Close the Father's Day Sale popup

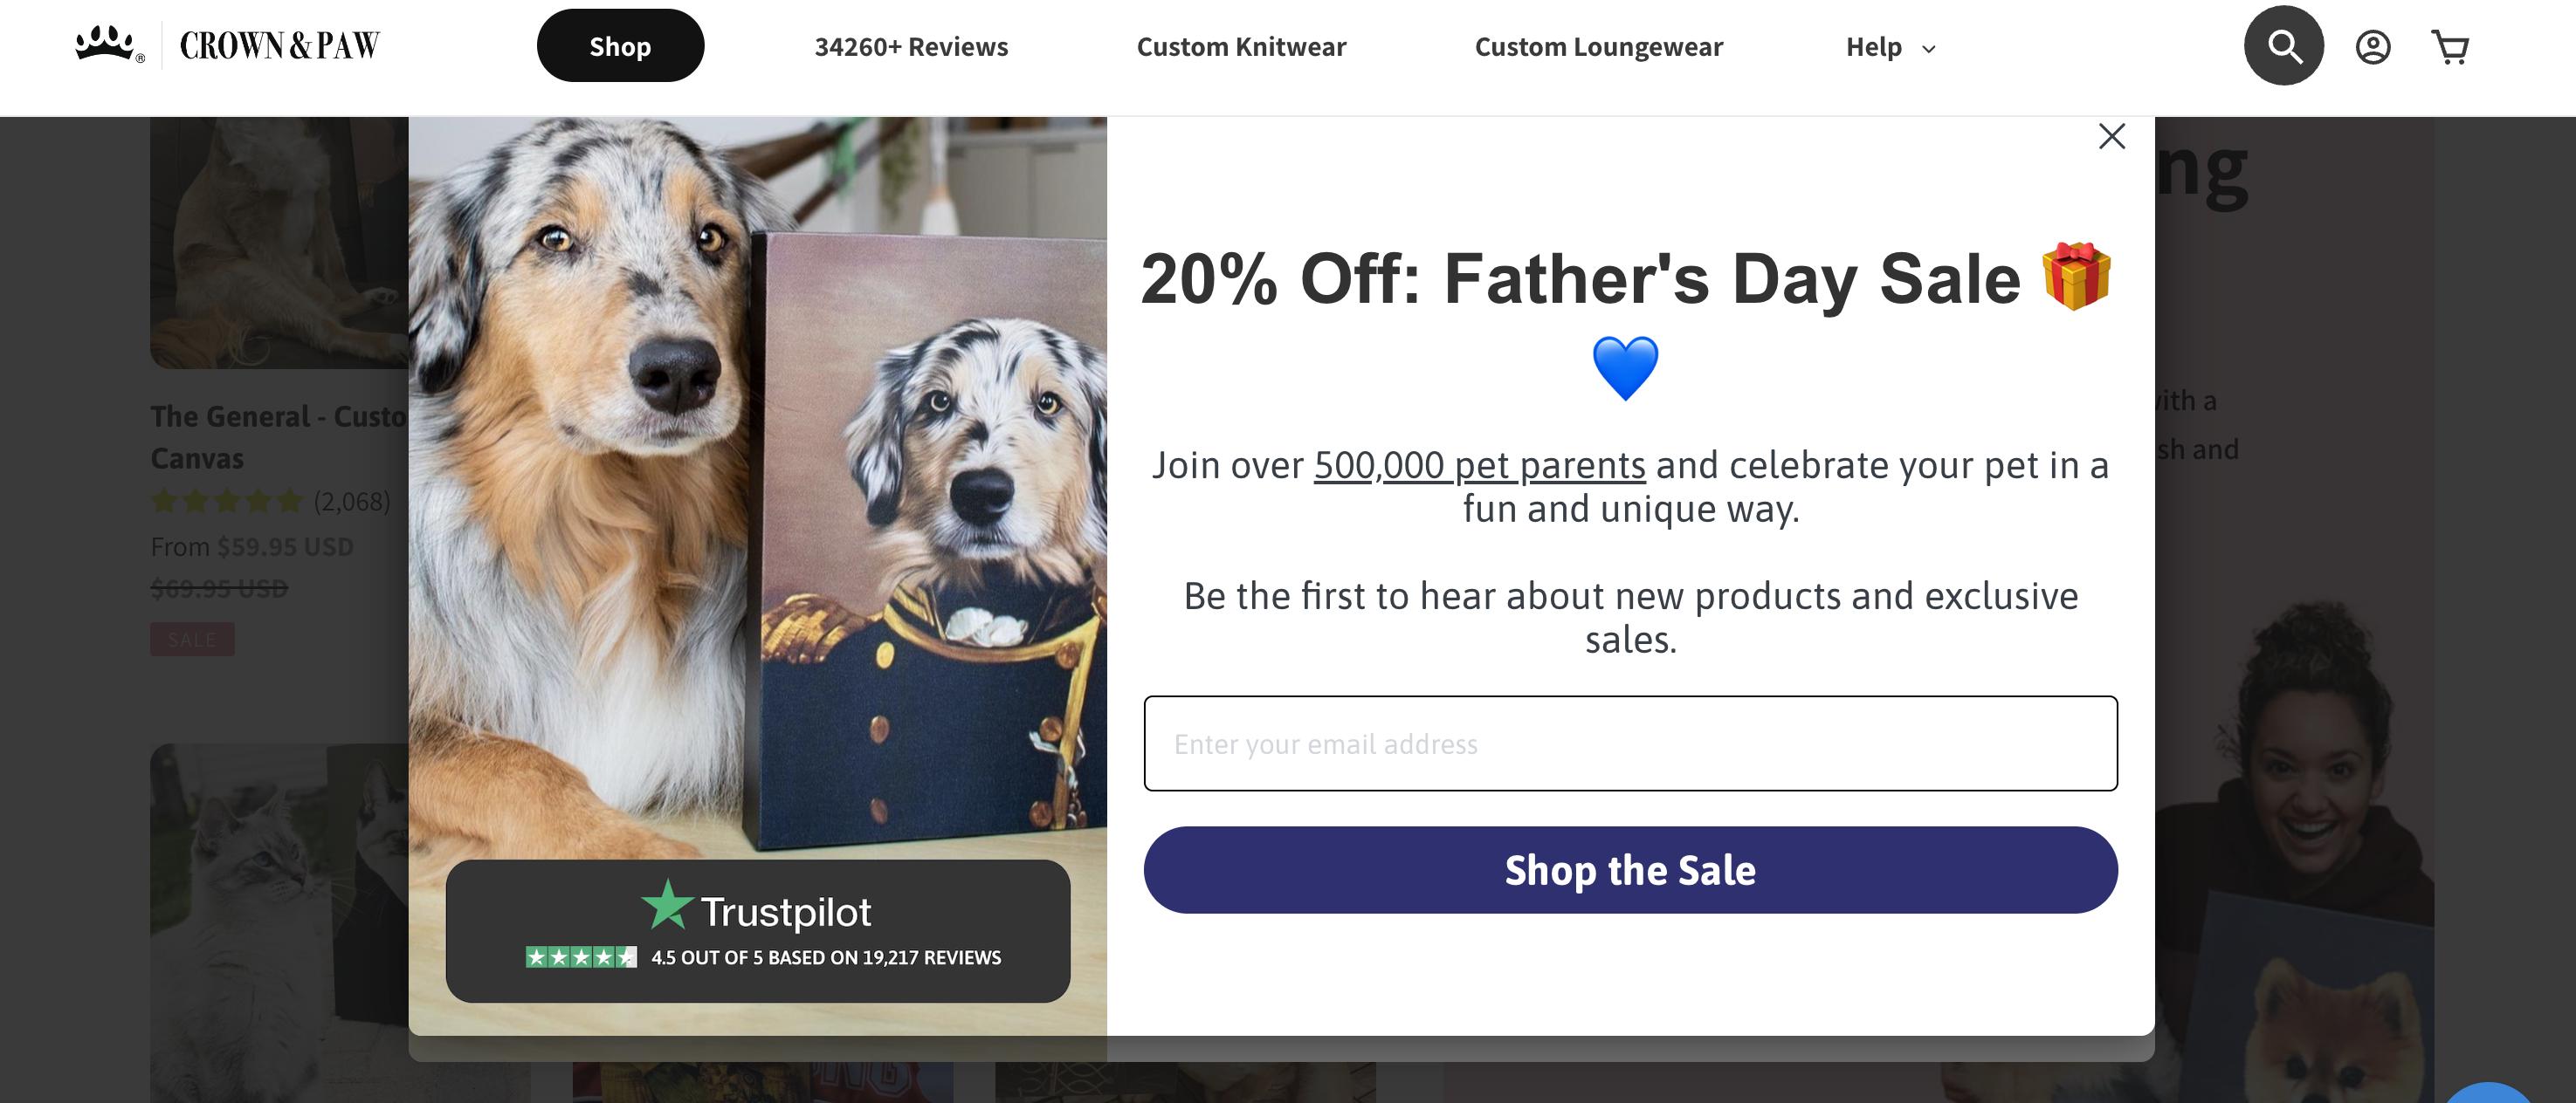click(2111, 136)
